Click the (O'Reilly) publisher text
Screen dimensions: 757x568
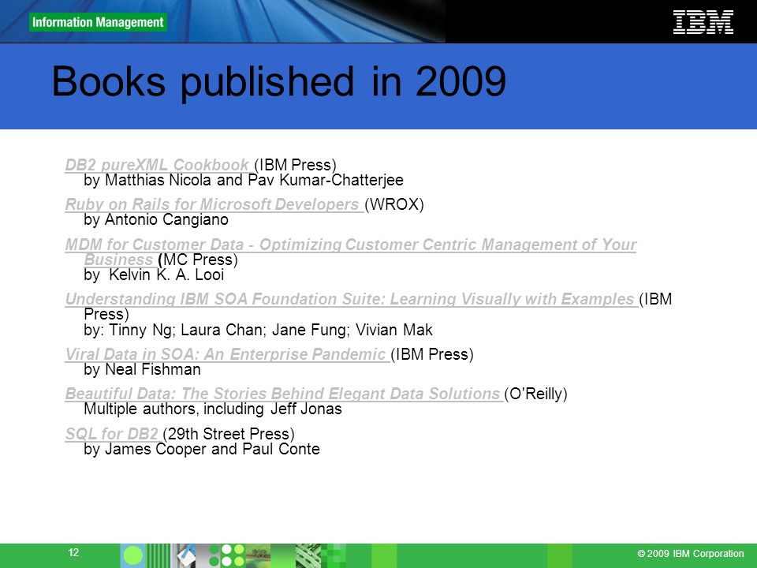[535, 394]
